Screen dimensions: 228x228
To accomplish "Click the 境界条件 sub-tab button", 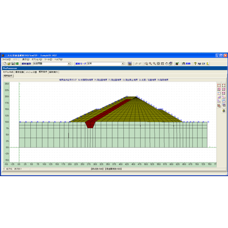I will coord(8,76).
